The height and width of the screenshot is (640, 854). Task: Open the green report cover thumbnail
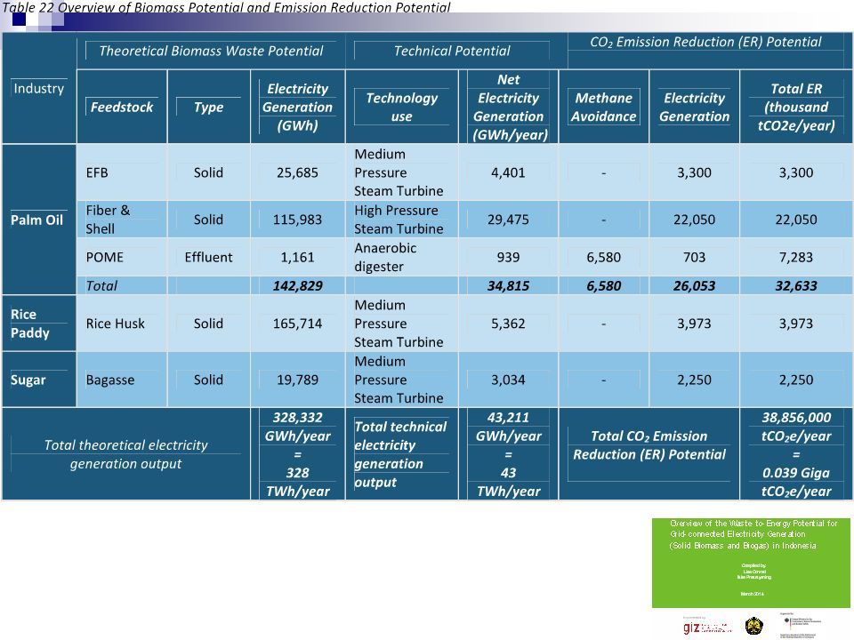coord(750,563)
